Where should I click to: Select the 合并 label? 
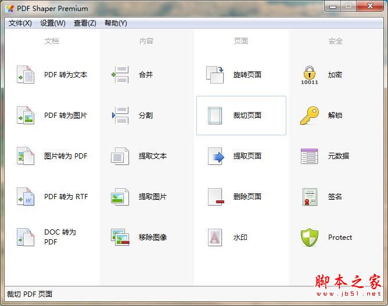click(146, 75)
